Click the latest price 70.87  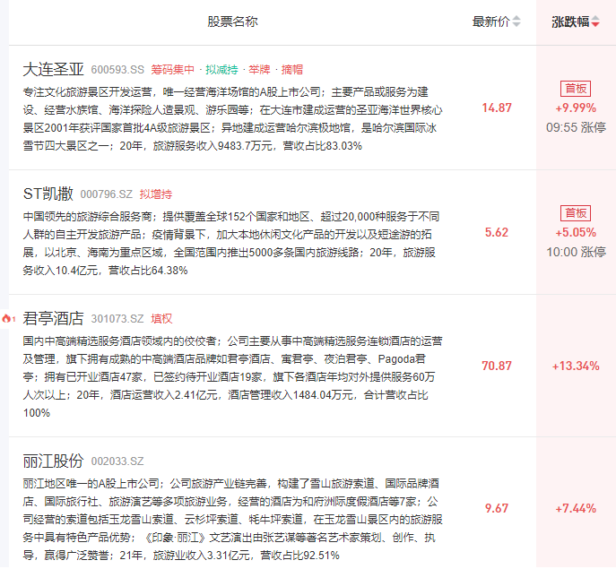click(x=497, y=366)
